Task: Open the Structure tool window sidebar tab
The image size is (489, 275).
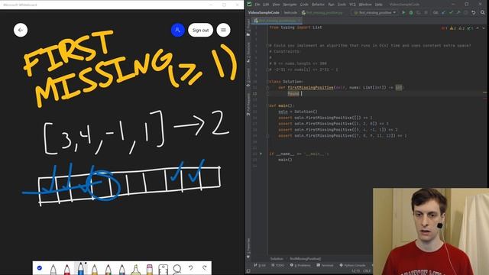Action: [248, 53]
